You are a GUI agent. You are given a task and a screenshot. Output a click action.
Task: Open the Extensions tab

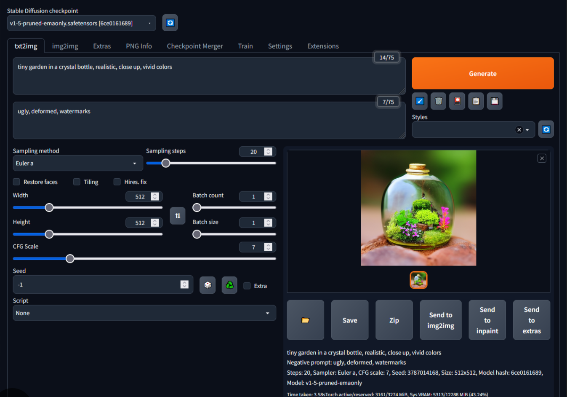[x=323, y=46]
